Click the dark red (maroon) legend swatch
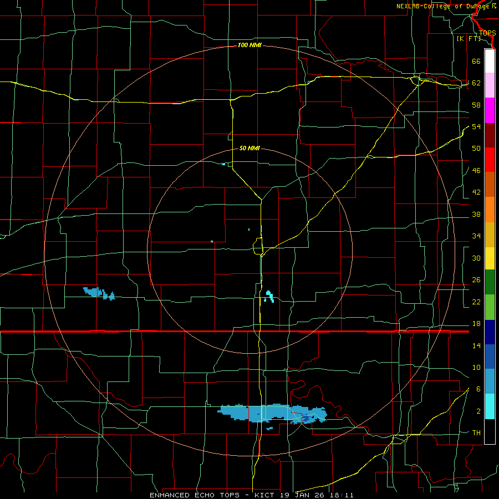The height and width of the screenshot is (499, 499). tap(490, 135)
